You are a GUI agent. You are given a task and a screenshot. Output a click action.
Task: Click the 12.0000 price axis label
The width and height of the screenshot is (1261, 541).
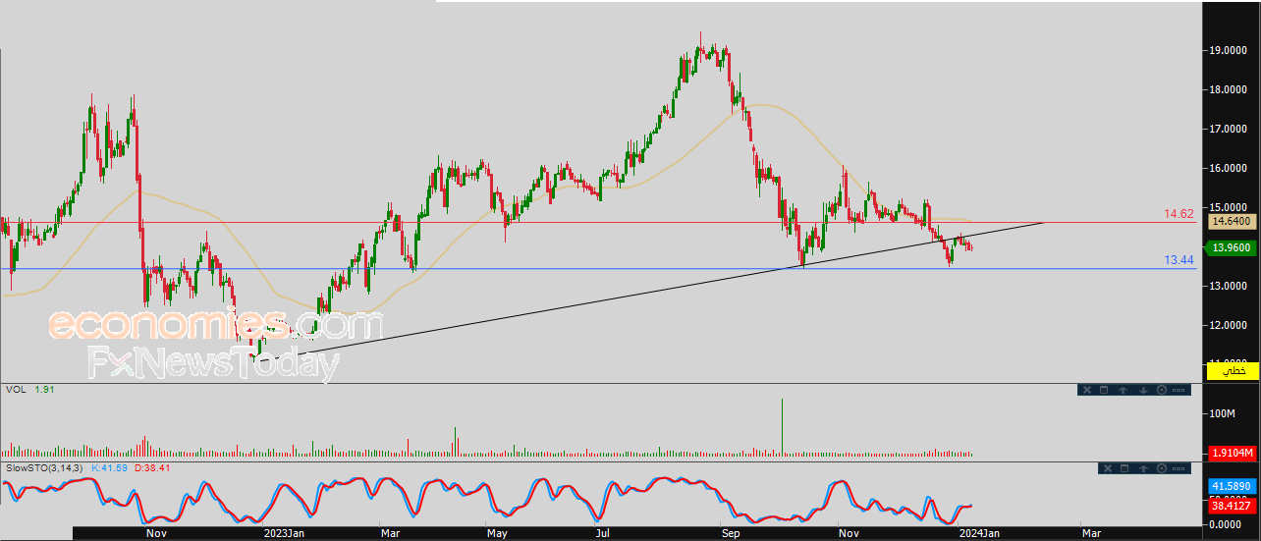[1230, 325]
